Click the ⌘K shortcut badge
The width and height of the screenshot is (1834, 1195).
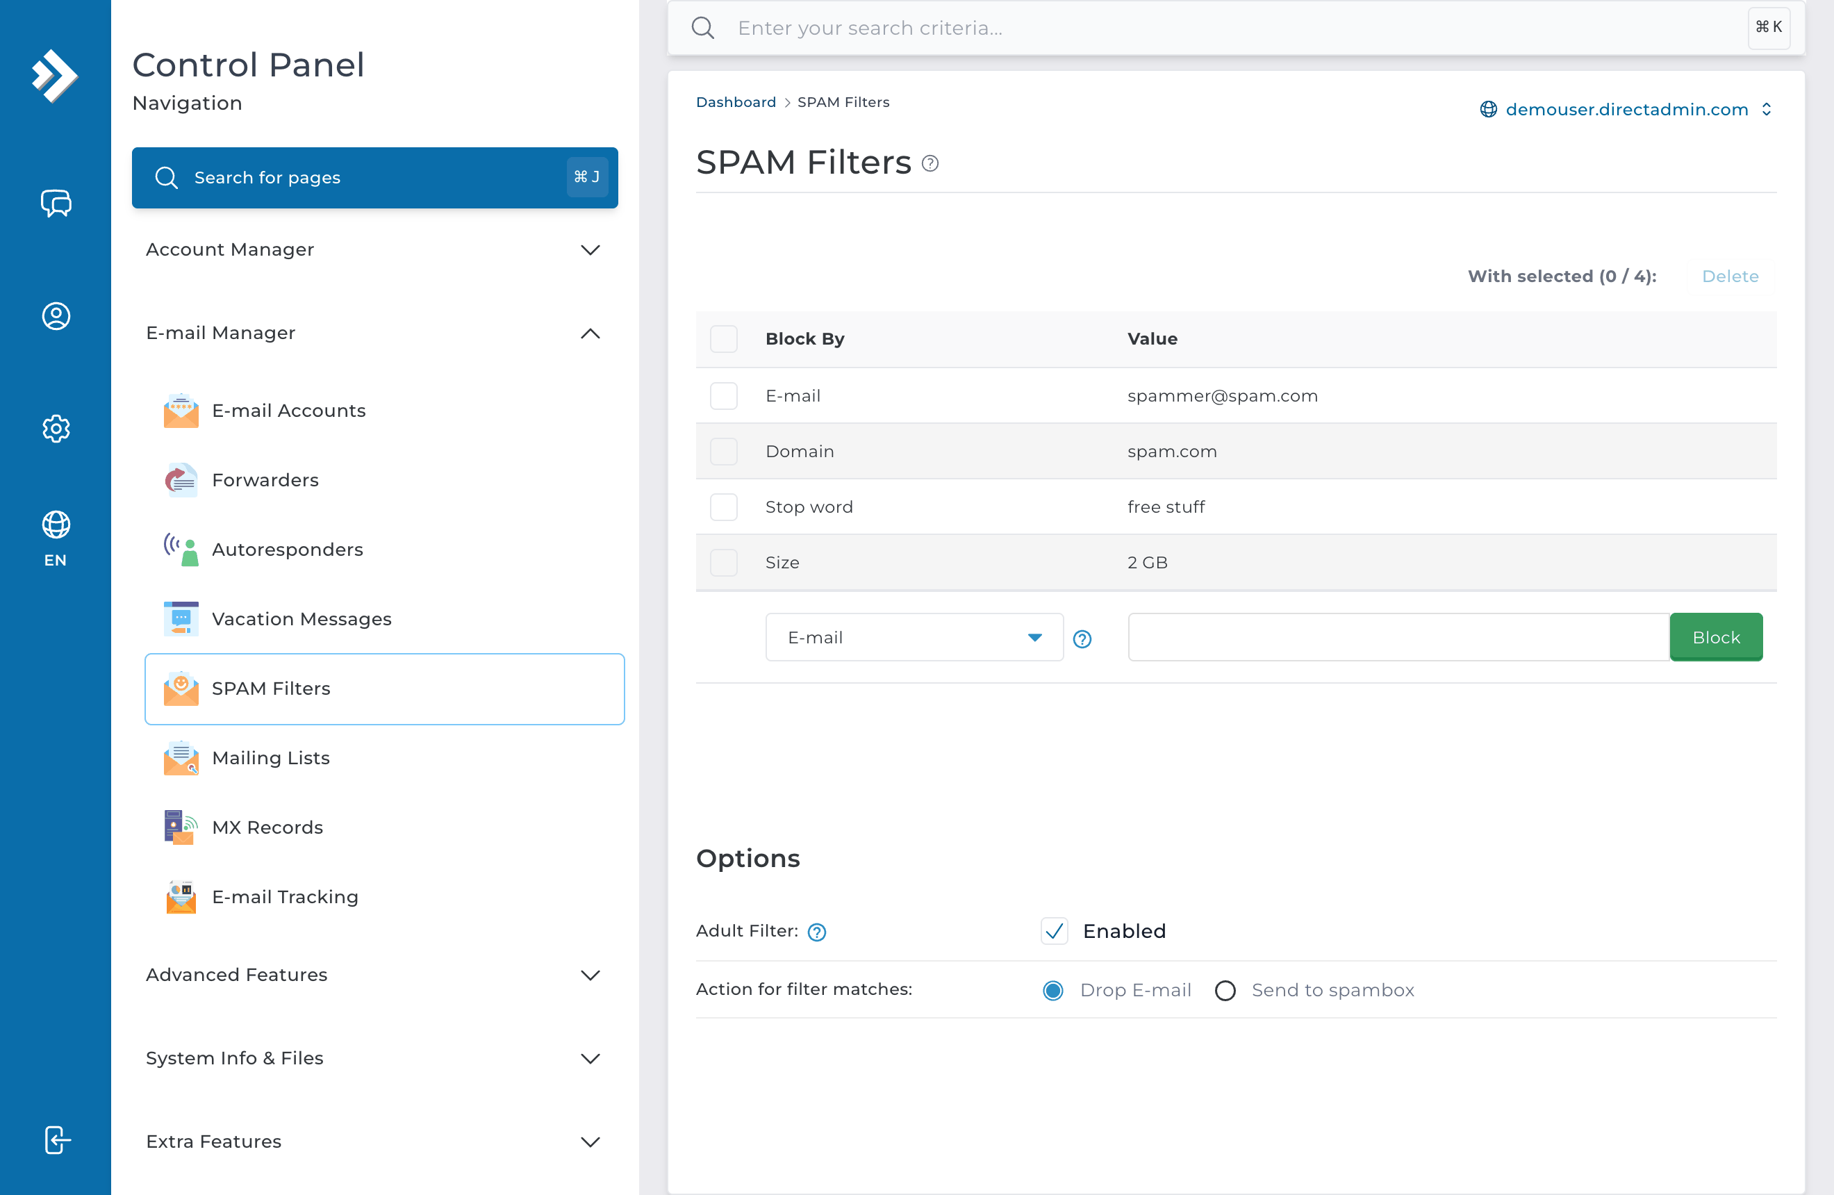[1769, 27]
